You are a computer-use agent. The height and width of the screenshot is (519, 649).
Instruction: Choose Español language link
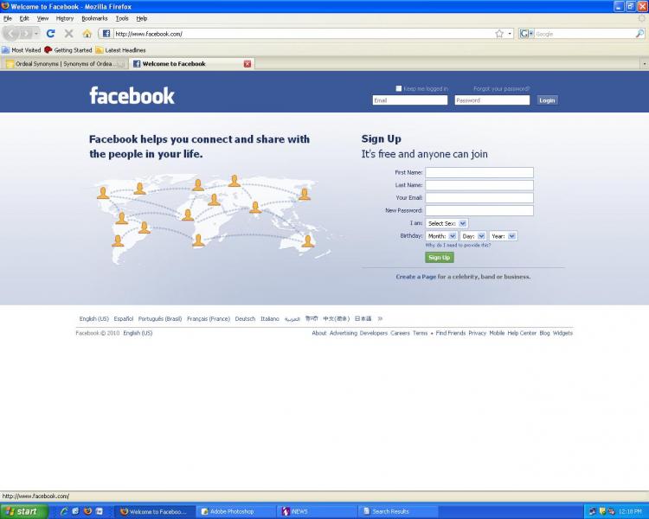[124, 318]
